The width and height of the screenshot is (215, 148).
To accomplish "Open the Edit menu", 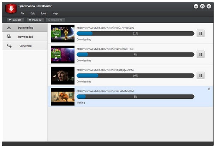I will [32, 13].
